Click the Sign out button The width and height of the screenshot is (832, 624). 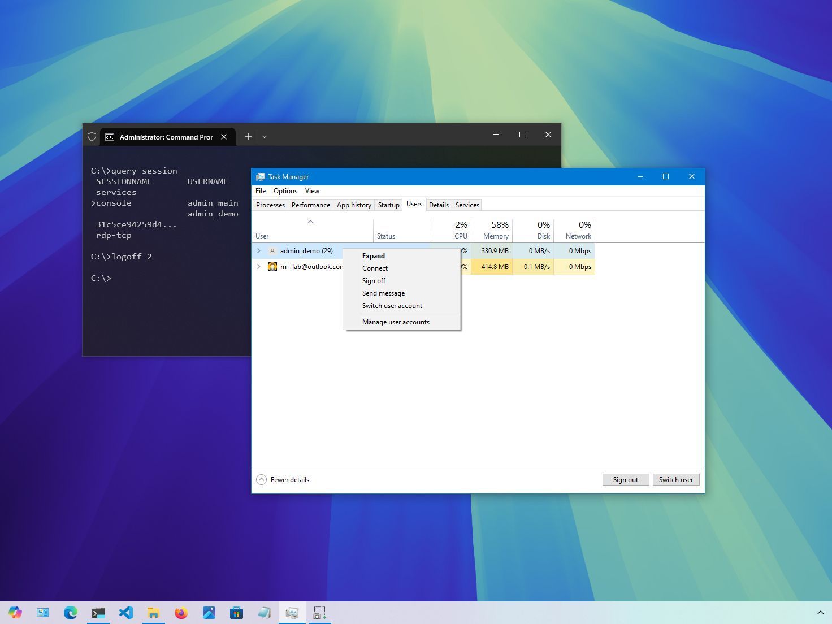coord(625,480)
